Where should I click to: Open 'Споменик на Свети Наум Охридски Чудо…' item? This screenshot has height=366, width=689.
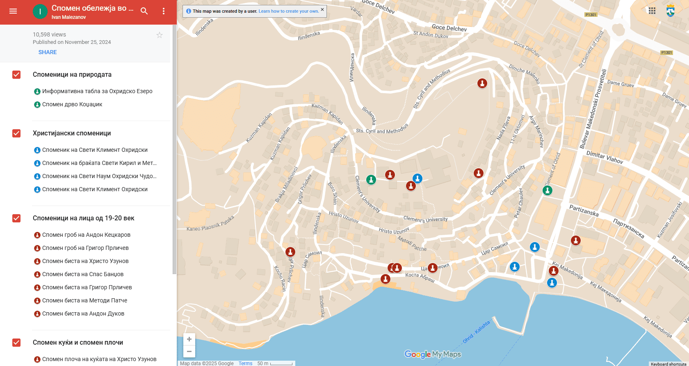coord(99,176)
